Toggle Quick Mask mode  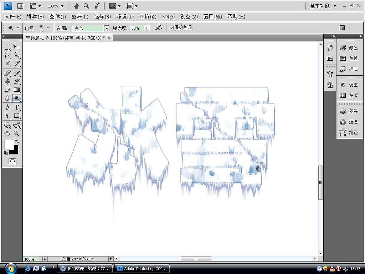click(12, 161)
